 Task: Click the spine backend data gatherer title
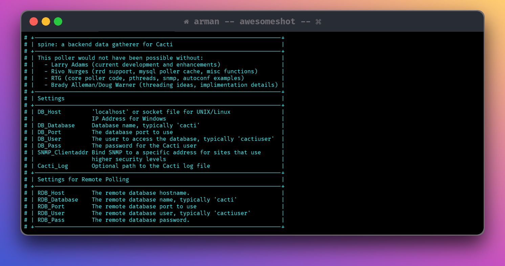click(105, 44)
